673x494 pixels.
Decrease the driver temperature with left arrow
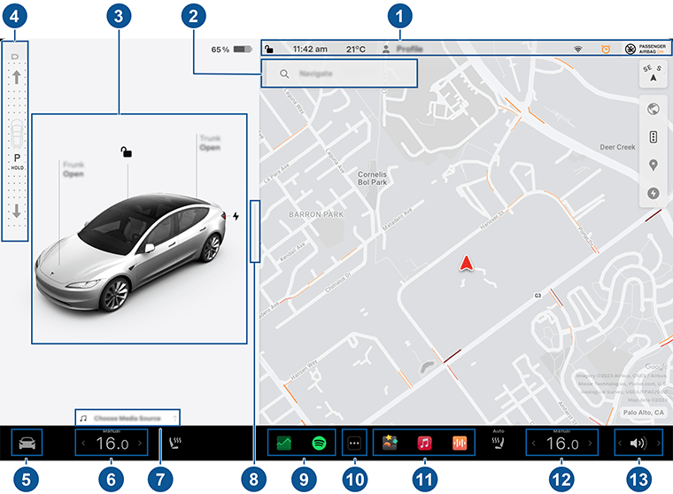pos(84,443)
